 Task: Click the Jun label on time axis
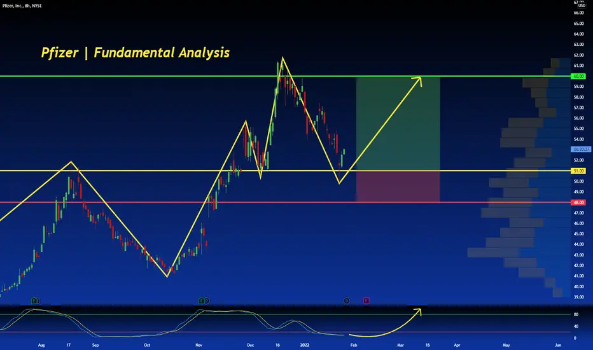558,345
